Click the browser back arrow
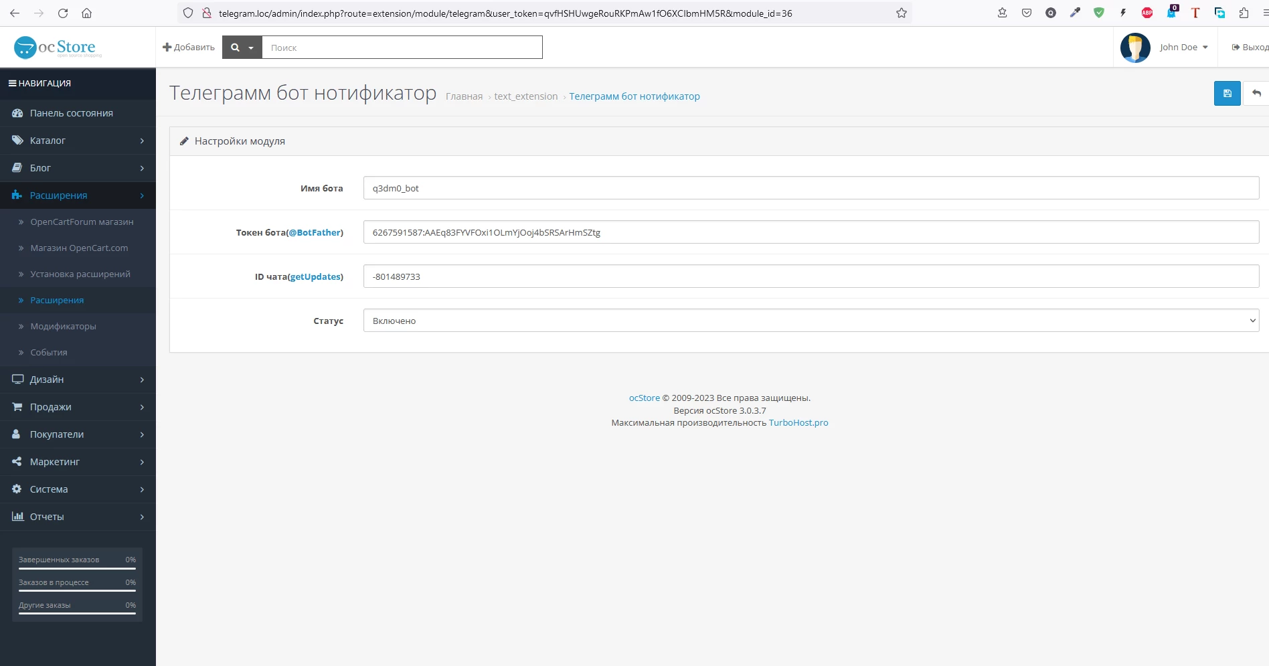 click(15, 13)
